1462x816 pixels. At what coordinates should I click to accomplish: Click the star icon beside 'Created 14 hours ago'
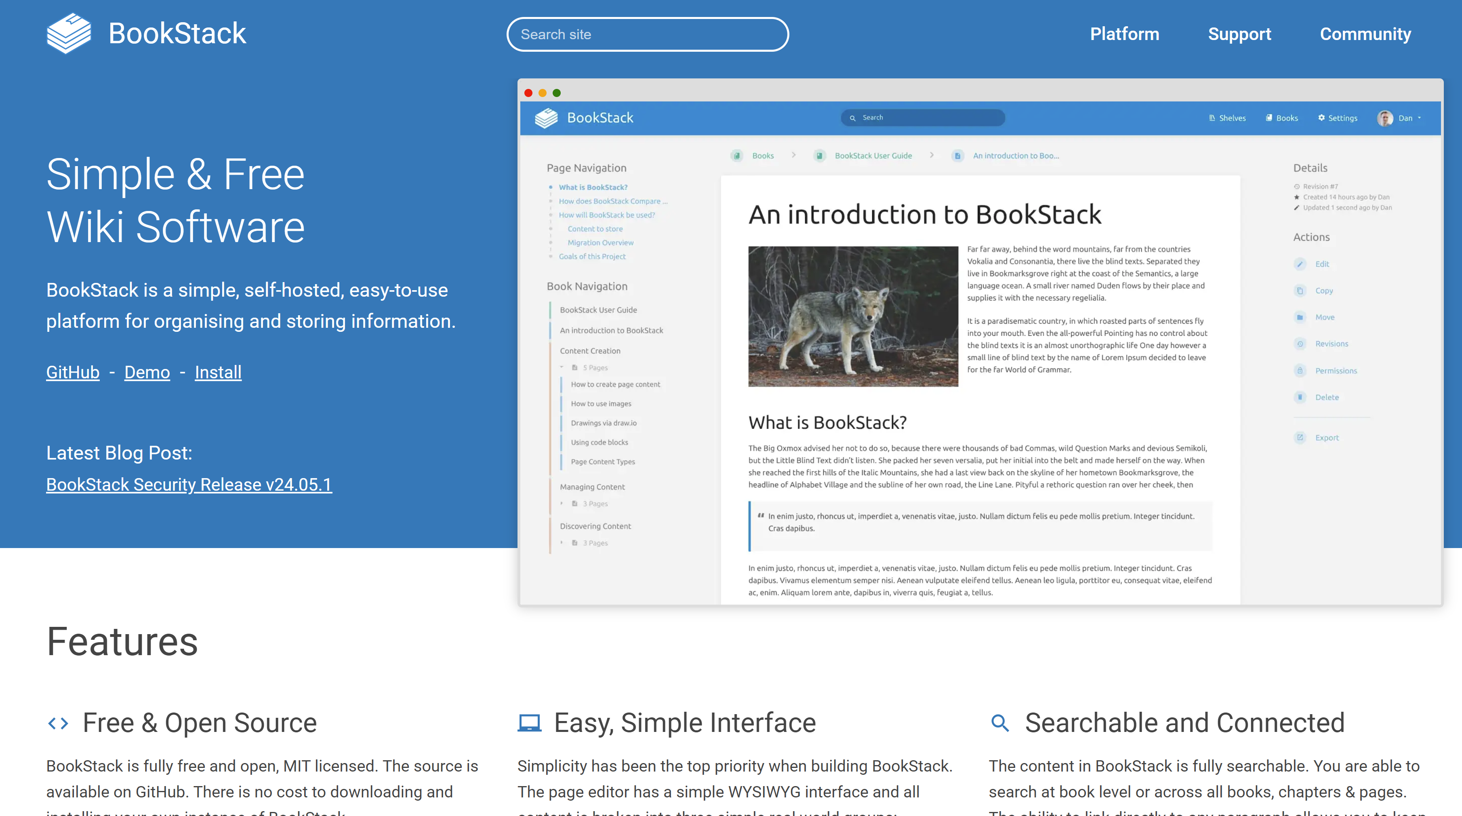pyautogui.click(x=1296, y=197)
